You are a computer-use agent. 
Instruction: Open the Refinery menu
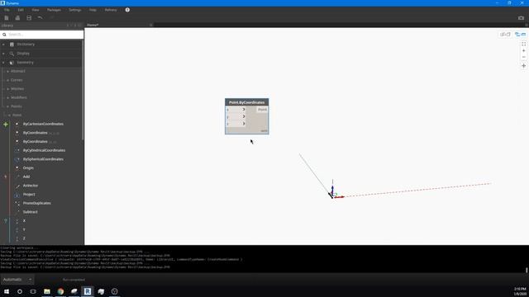[x=111, y=10]
